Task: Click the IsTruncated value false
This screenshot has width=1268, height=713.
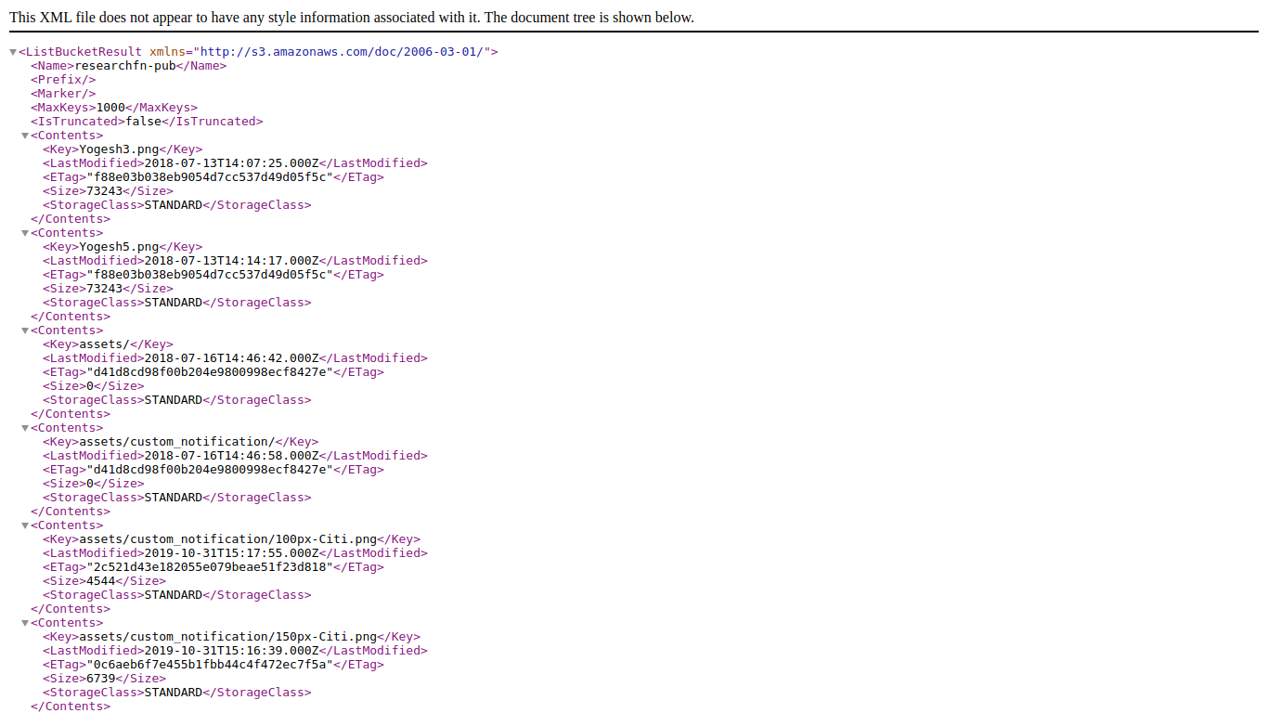Action: pyautogui.click(x=144, y=122)
